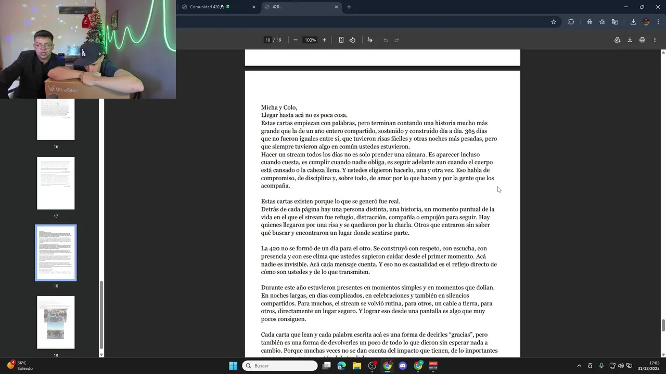The width and height of the screenshot is (666, 374).
Task: Open the first Chrome taskbar icon
Action: click(388, 366)
